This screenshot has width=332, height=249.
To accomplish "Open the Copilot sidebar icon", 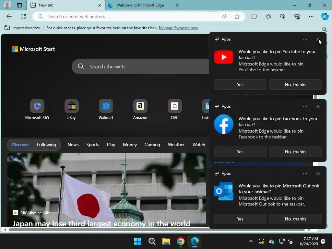I will pyautogui.click(x=325, y=17).
